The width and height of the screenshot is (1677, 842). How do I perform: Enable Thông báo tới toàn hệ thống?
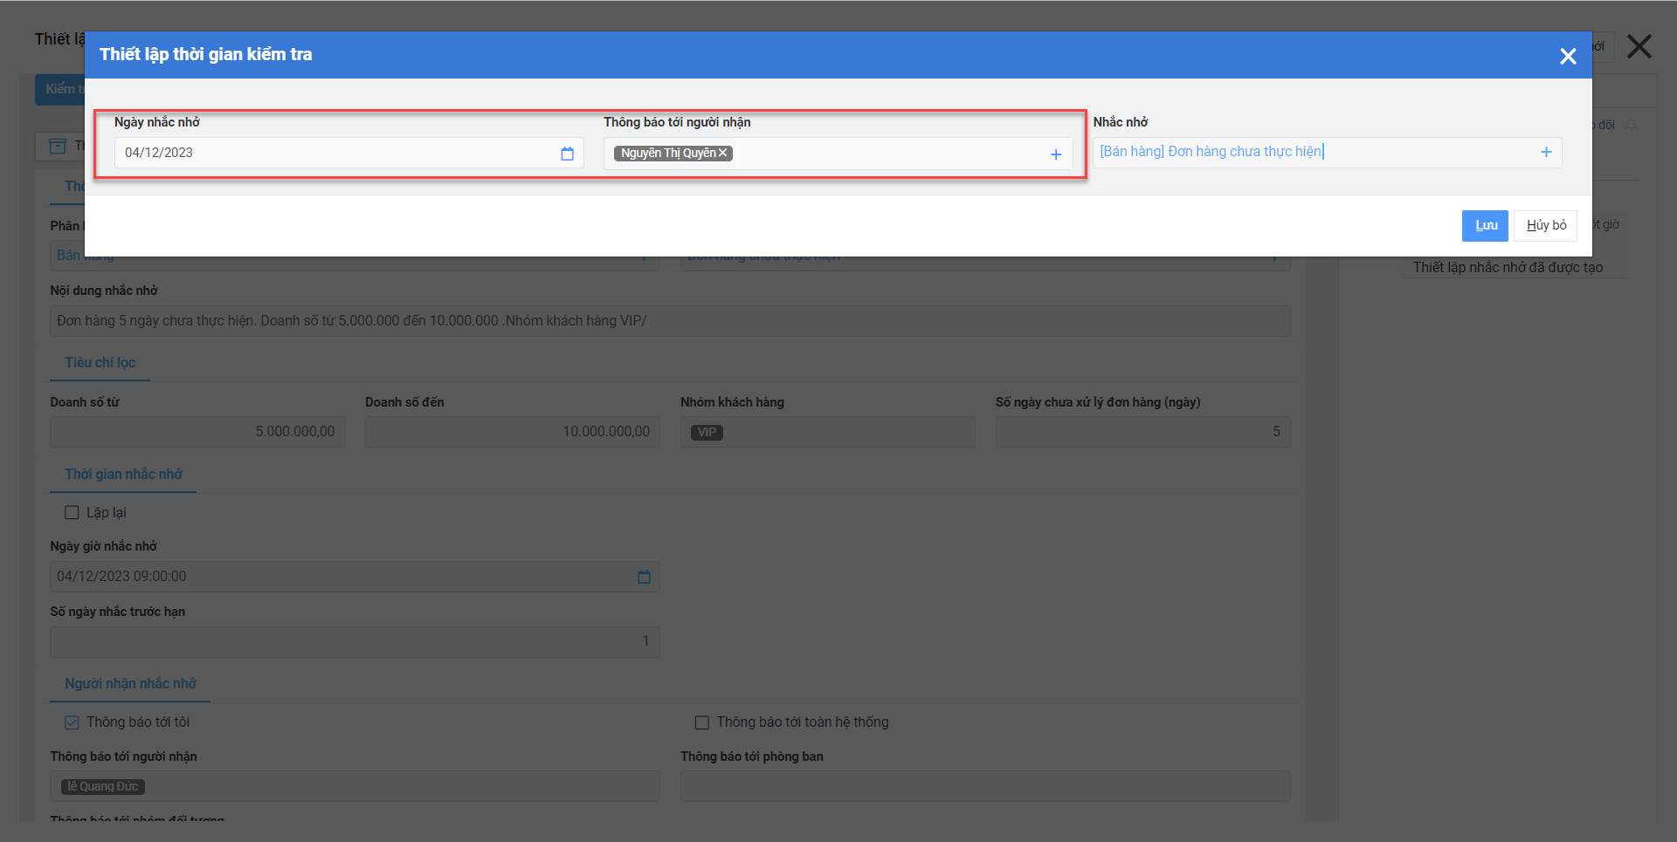click(x=701, y=722)
